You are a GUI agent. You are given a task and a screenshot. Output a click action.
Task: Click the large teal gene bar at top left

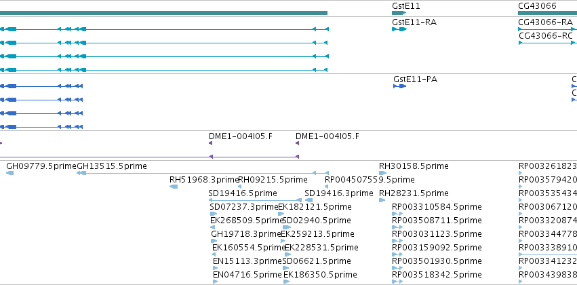point(163,13)
